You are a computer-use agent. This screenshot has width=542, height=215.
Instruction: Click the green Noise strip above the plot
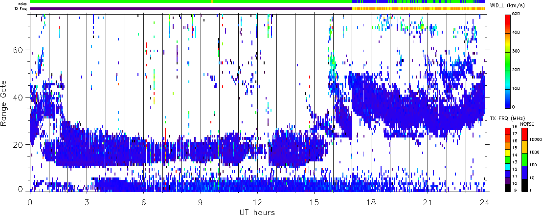pyautogui.click(x=147, y=2)
